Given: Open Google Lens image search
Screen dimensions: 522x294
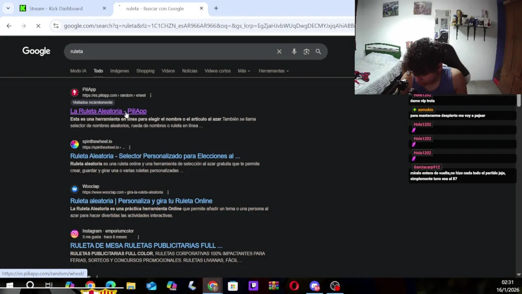Looking at the screenshot, I should pos(306,51).
